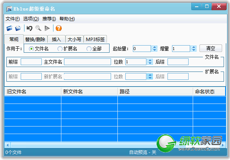The width and height of the screenshot is (230, 160).
Task: Sort by 命名状态 column header
Action: pos(209,91)
